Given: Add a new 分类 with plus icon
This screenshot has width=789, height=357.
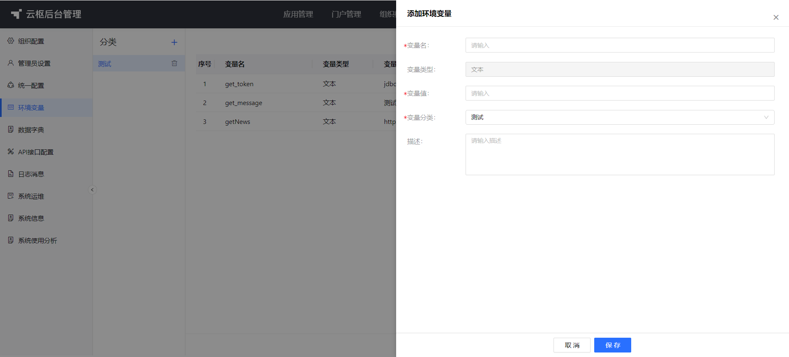Looking at the screenshot, I should click(x=174, y=42).
